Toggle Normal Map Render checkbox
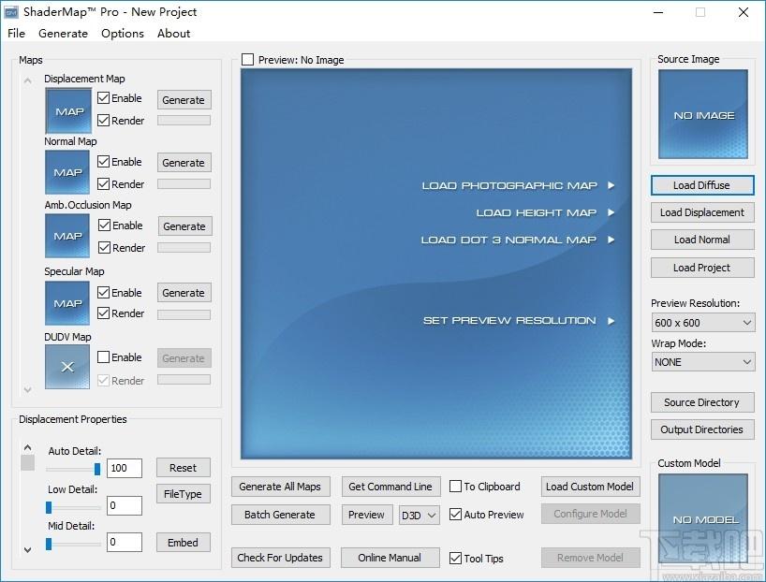The height and width of the screenshot is (582, 766). point(103,184)
